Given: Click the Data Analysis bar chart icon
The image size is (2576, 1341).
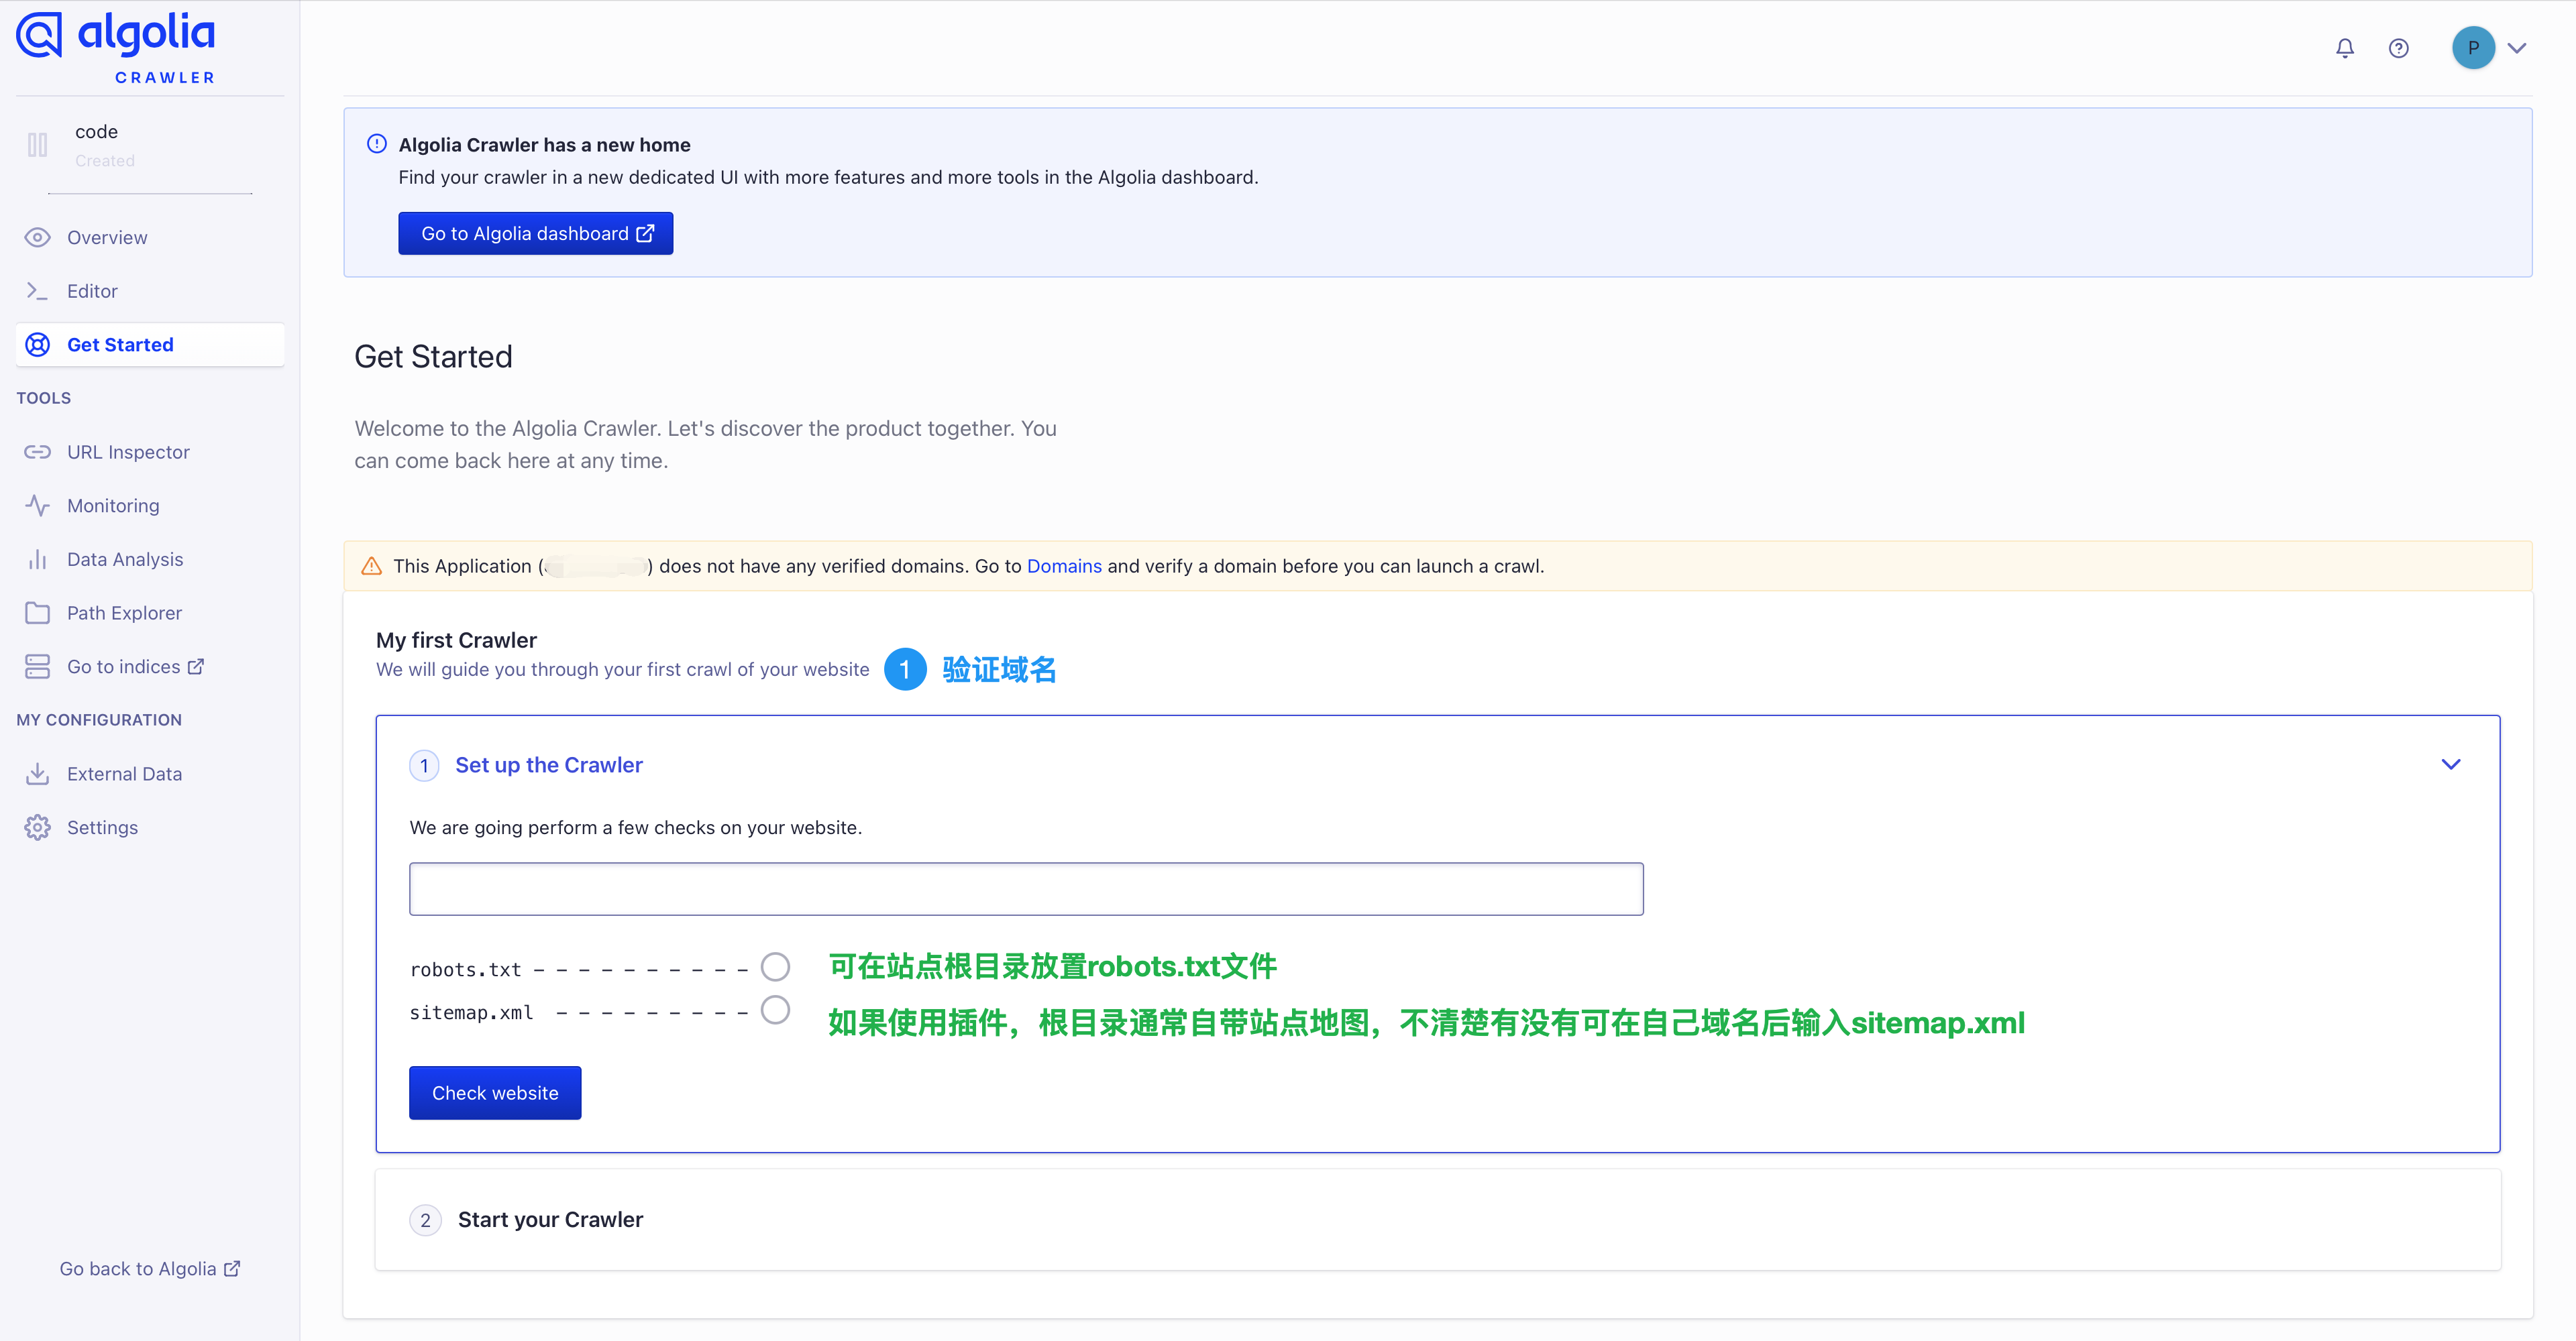Looking at the screenshot, I should [38, 560].
